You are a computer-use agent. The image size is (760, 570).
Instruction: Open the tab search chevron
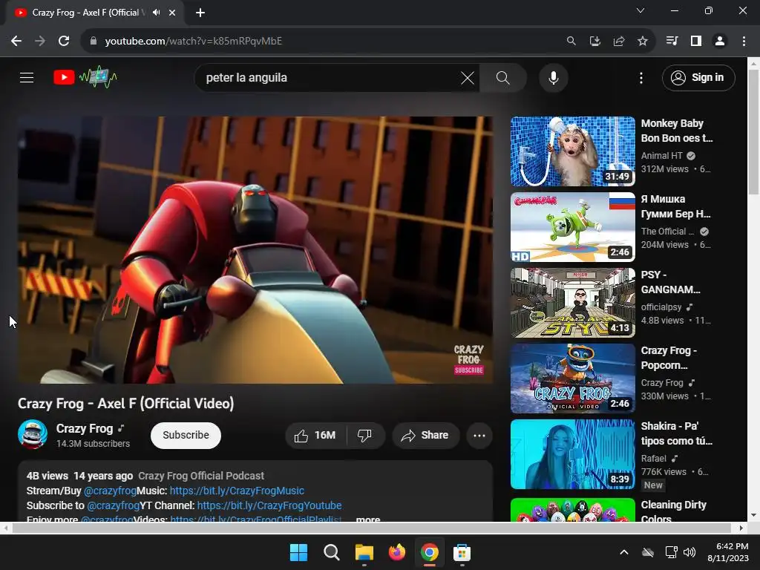[641, 10]
